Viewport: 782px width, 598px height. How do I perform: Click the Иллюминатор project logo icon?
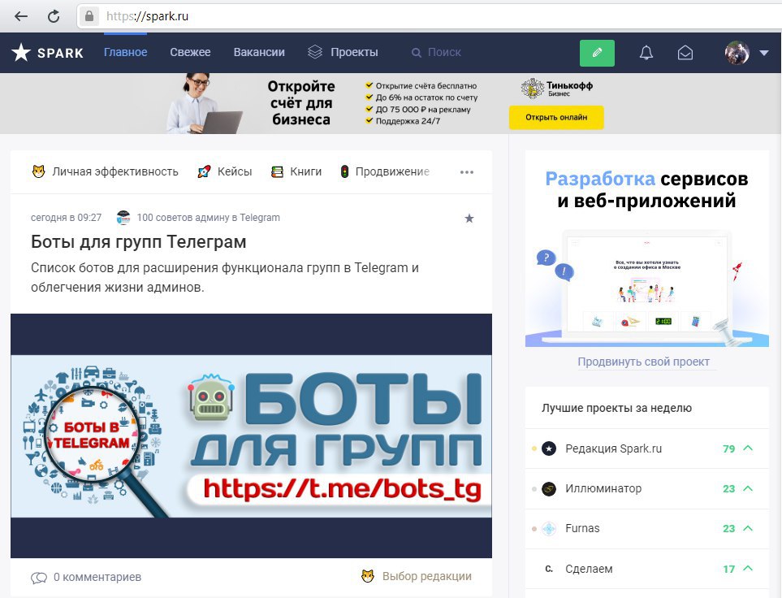pyautogui.click(x=549, y=488)
